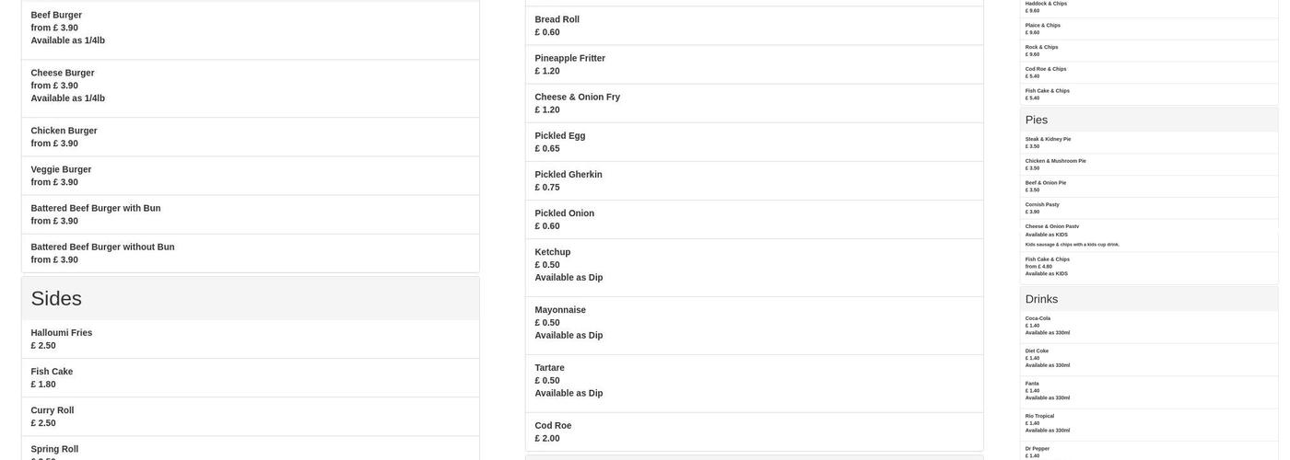Screen dimensions: 1290x460
Task: Select the Curry Roll item
Action: [x=53, y=411]
